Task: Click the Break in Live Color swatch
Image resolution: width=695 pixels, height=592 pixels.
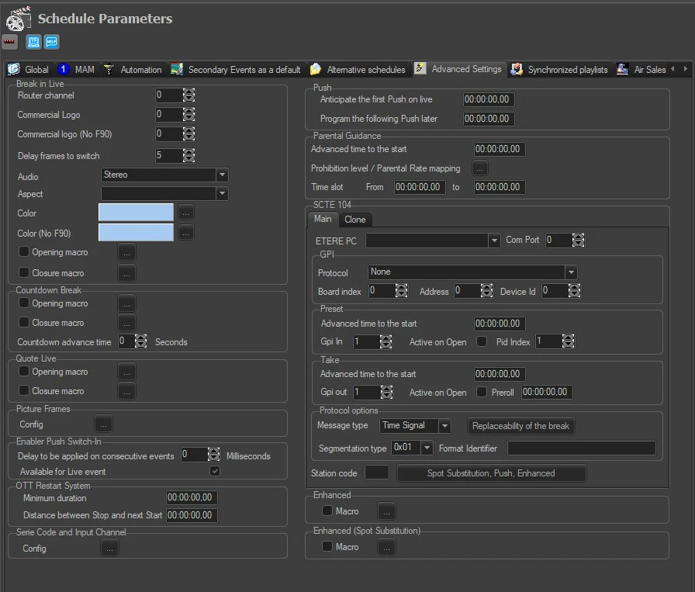Action: (x=136, y=213)
